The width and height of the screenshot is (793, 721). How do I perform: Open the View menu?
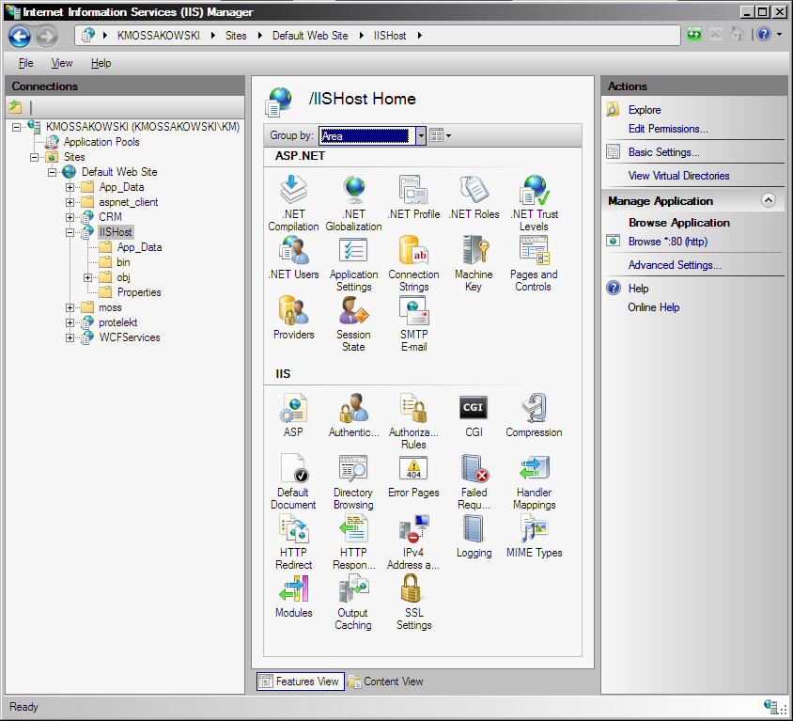[62, 63]
